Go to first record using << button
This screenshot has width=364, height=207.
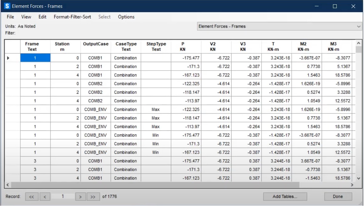(x=32, y=197)
